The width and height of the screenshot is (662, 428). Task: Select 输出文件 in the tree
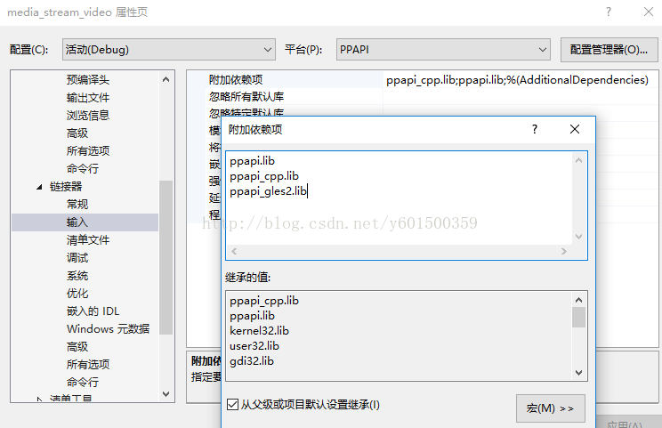88,98
